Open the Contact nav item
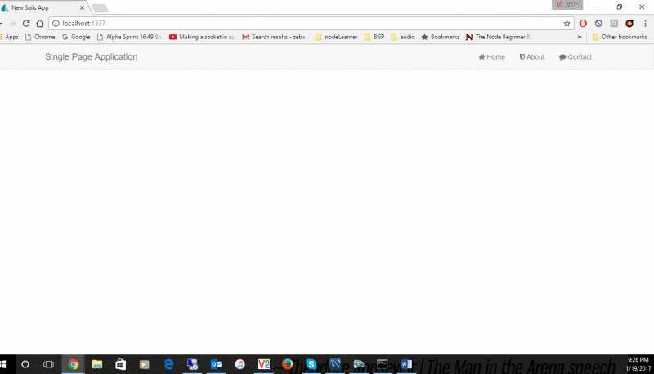The height and width of the screenshot is (374, 654). click(575, 57)
